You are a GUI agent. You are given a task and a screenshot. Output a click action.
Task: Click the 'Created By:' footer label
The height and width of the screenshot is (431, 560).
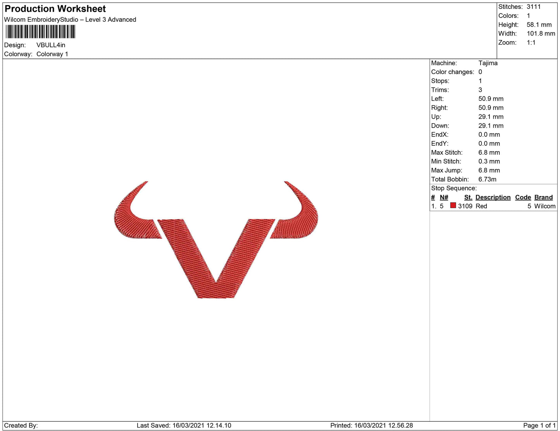(x=21, y=426)
